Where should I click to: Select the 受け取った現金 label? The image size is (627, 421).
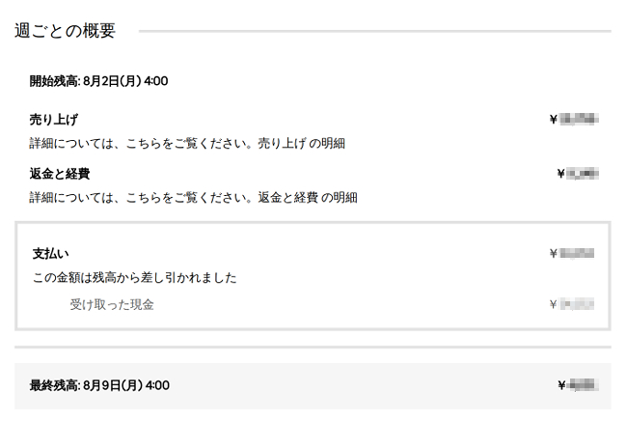tap(112, 305)
